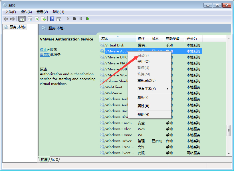The image size is (234, 171).
Task: Click the Refresh toolbar icon
Action: 37,19
